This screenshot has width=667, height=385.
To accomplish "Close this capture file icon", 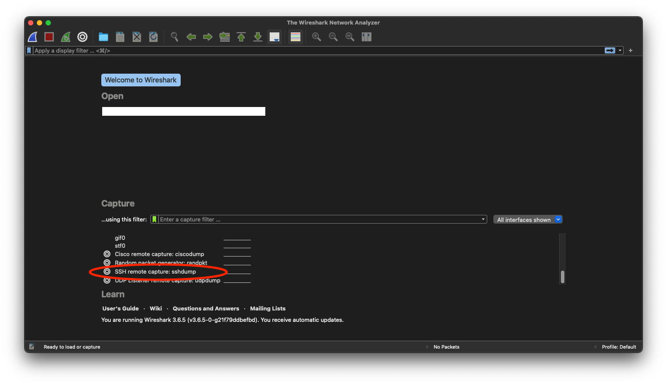I will coord(137,37).
